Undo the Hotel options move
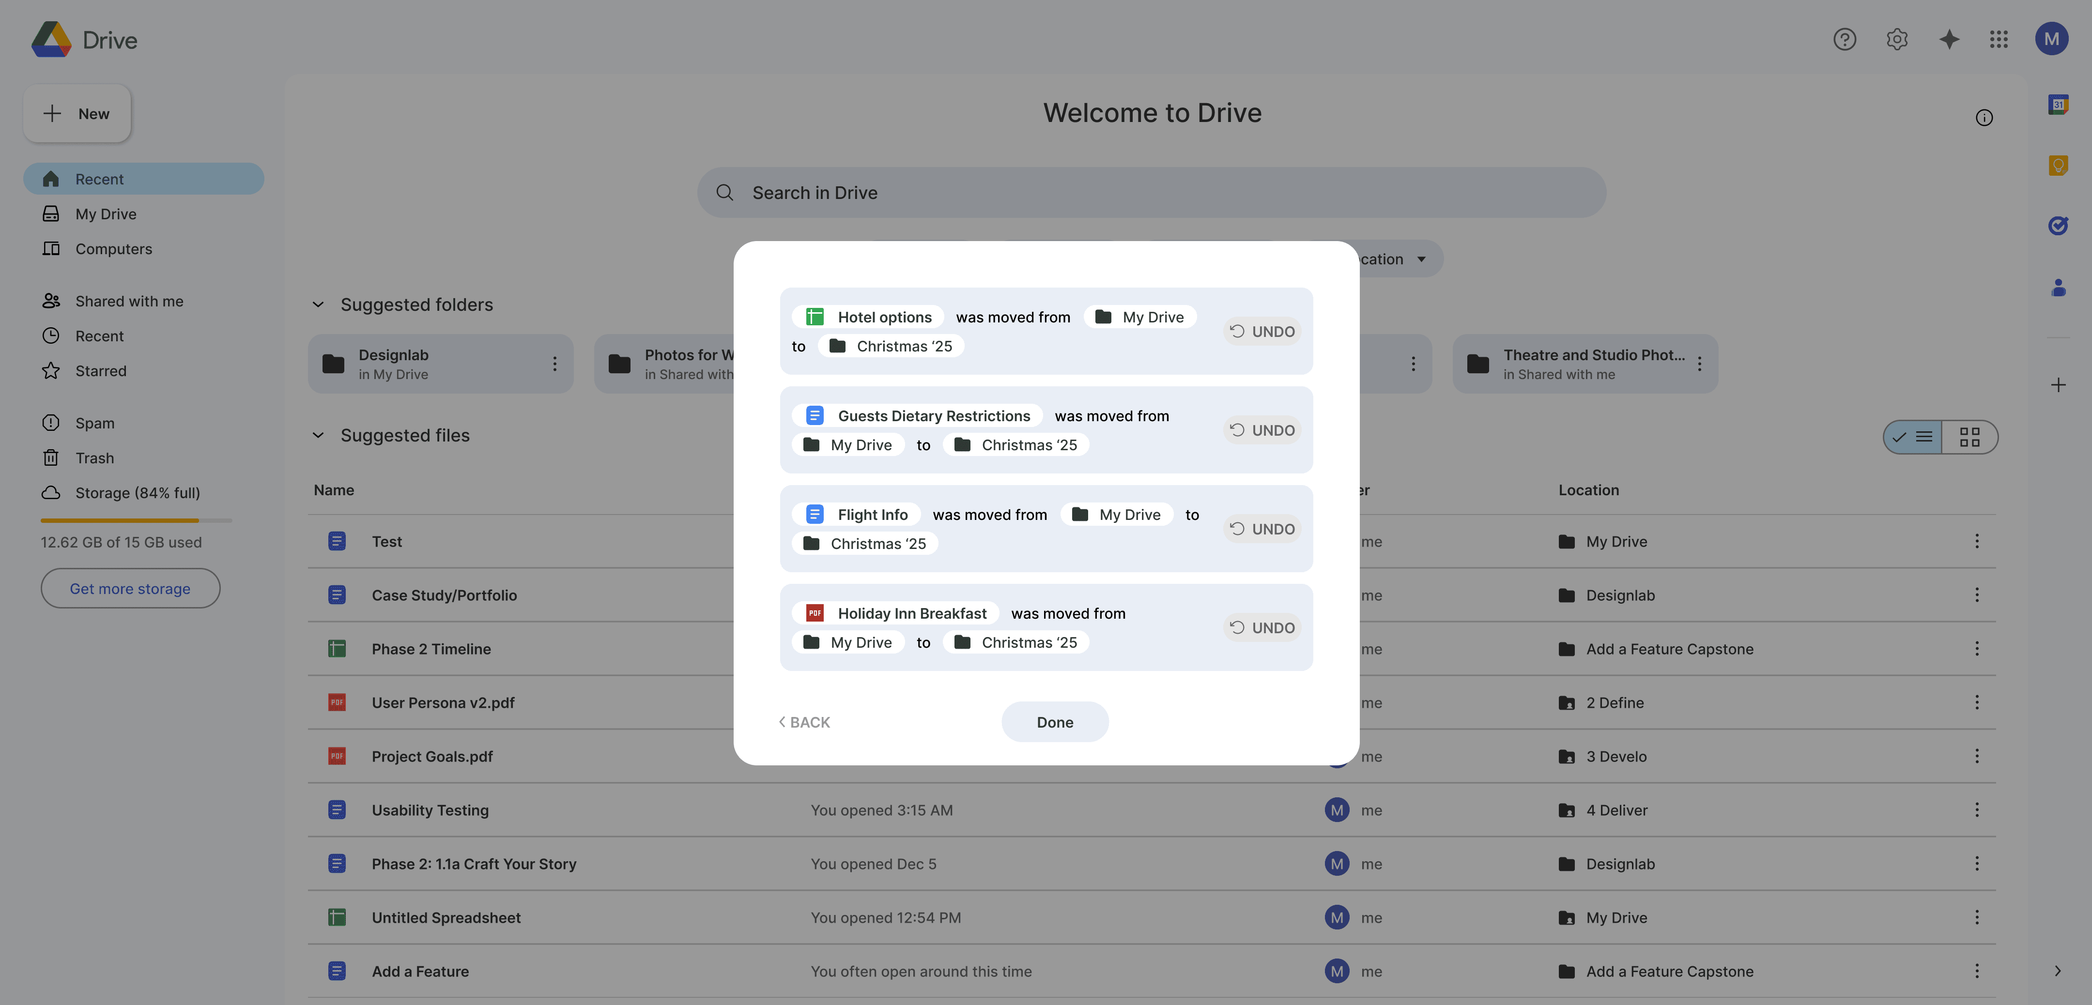2092x1005 pixels. (x=1262, y=331)
